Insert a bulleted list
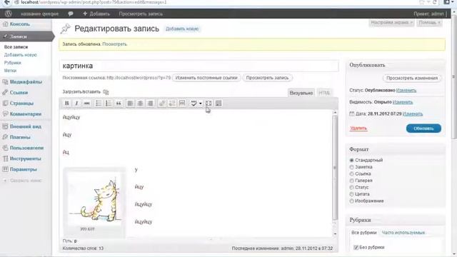The width and height of the screenshot is (457, 257). pos(99,103)
